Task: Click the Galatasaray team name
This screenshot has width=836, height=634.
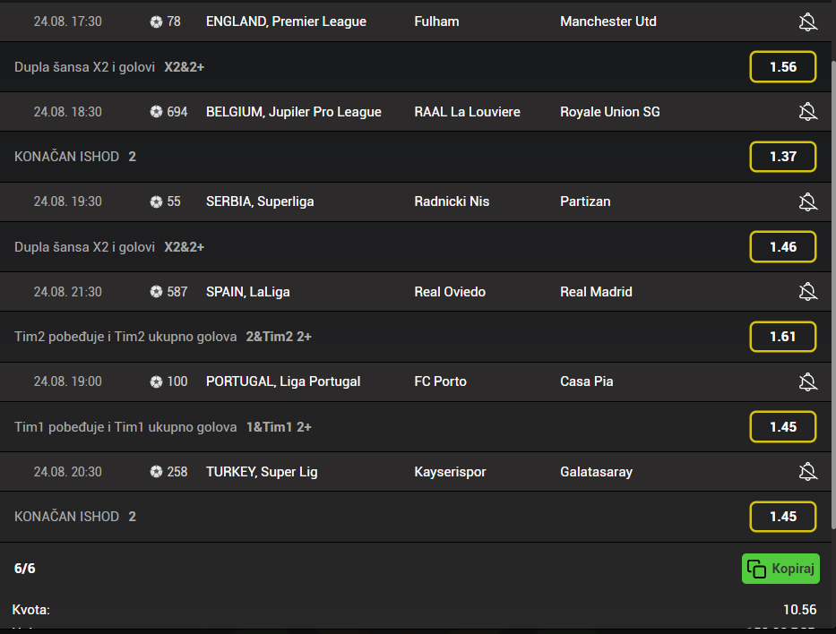Action: pyautogui.click(x=596, y=471)
